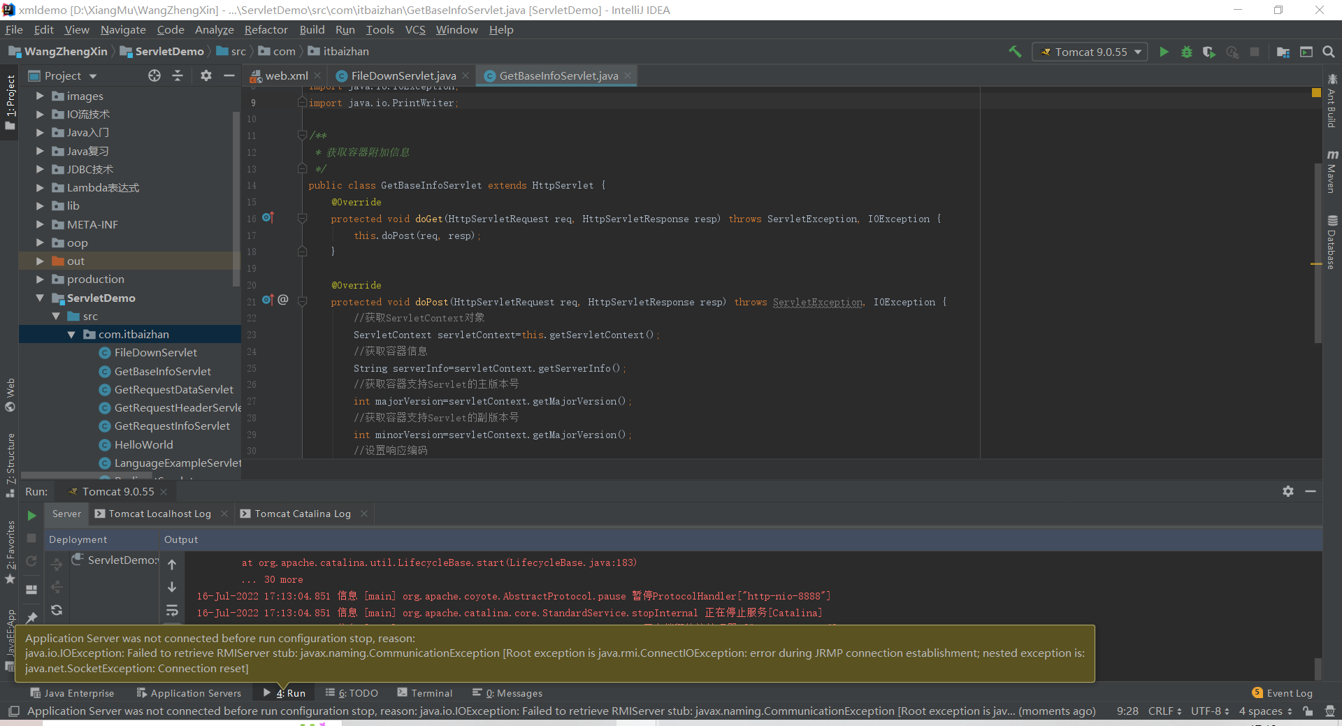
Task: Toggle the tool window bars icon in status bar
Action: click(x=13, y=711)
